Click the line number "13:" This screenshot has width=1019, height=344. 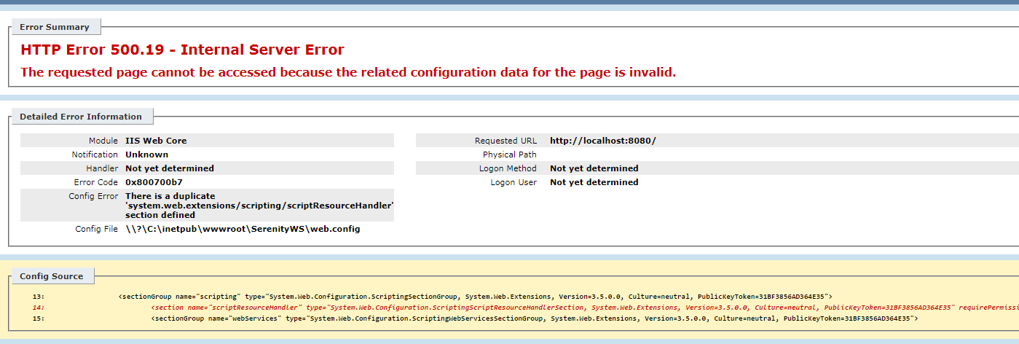tap(39, 297)
